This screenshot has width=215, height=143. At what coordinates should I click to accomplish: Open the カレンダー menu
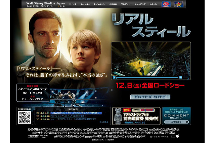(85, 4)
